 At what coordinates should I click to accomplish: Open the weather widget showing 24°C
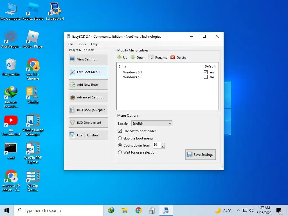click(223, 210)
